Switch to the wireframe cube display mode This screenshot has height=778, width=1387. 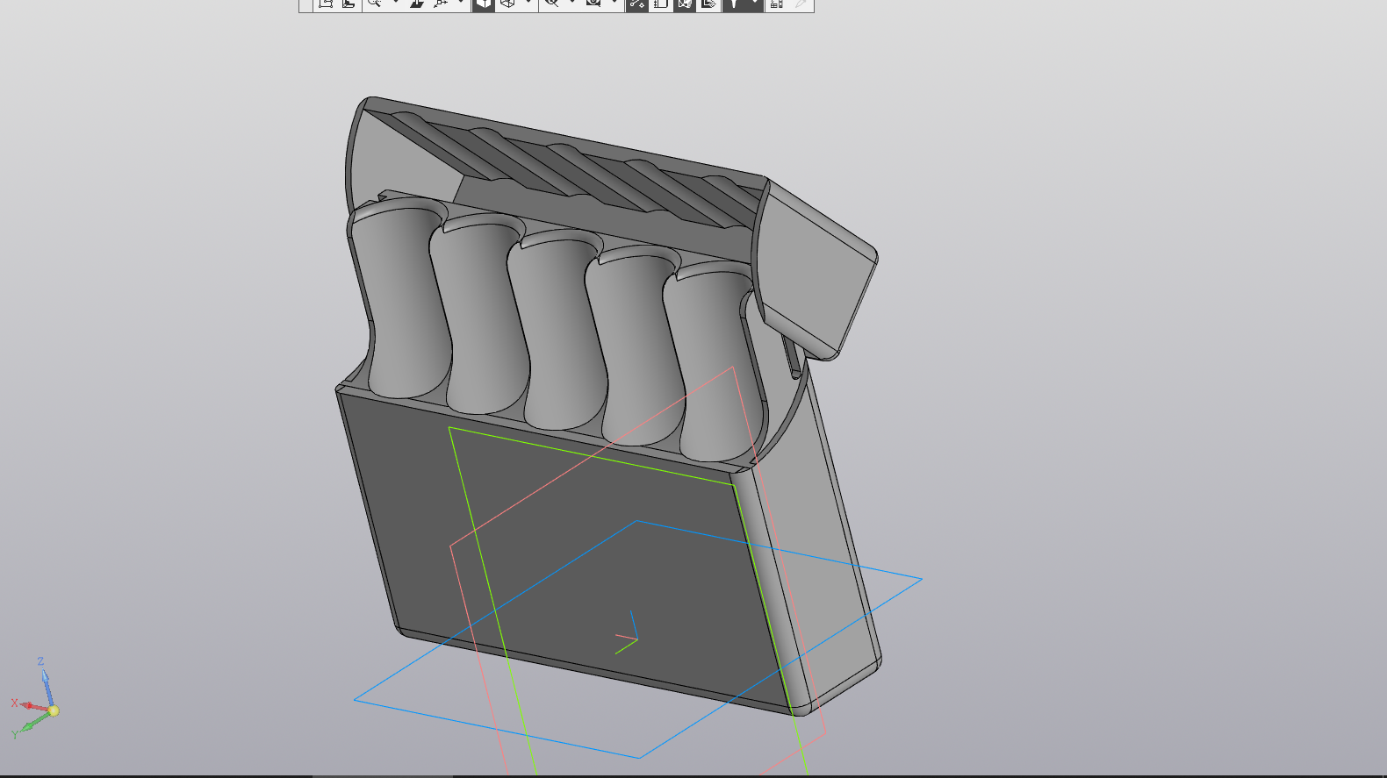tap(507, 4)
